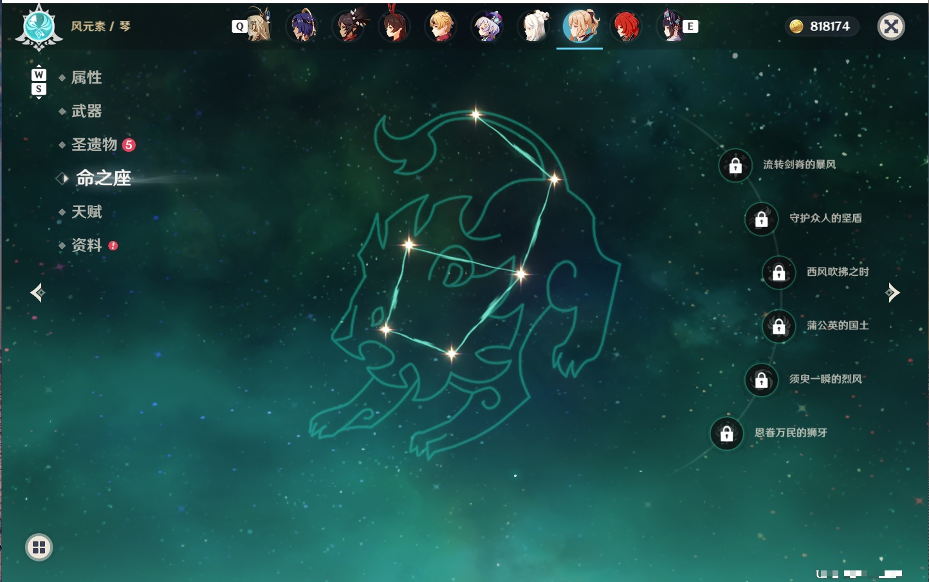The width and height of the screenshot is (929, 582).
Task: Click the E next-character key hint
Action: [690, 26]
